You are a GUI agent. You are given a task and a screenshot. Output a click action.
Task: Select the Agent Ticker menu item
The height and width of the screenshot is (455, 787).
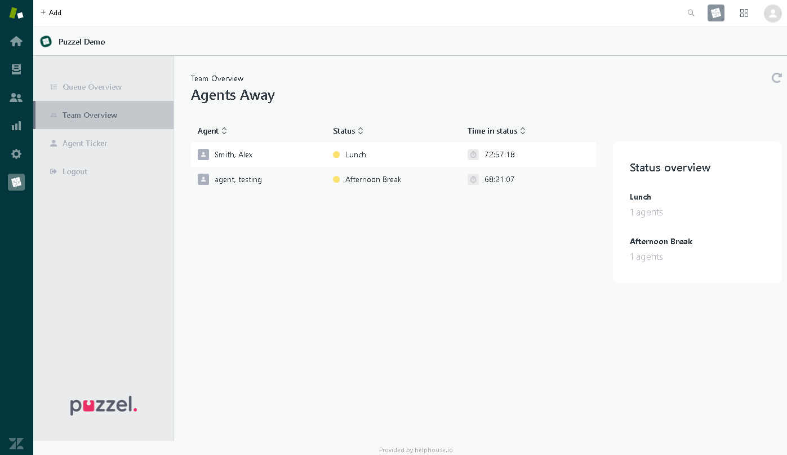point(85,143)
